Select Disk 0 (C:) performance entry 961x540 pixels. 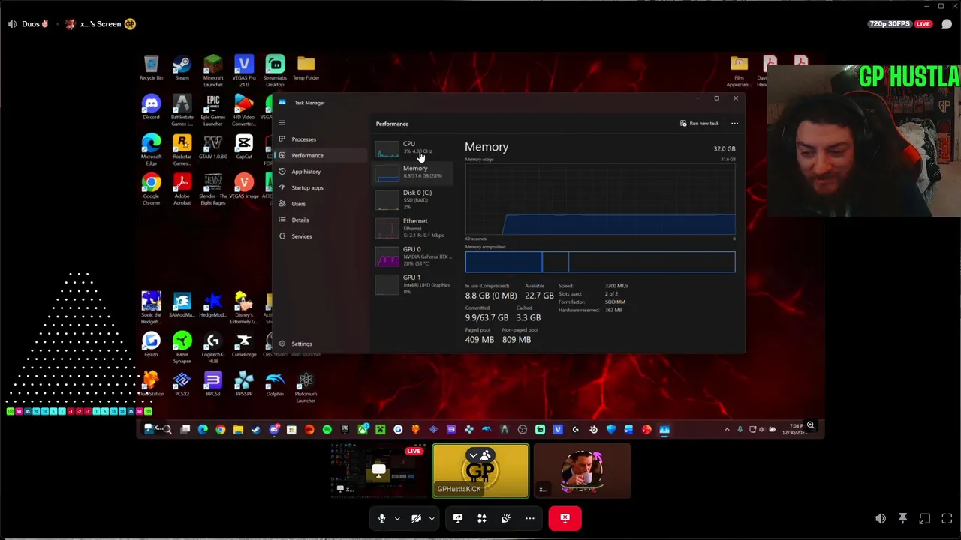pyautogui.click(x=413, y=199)
